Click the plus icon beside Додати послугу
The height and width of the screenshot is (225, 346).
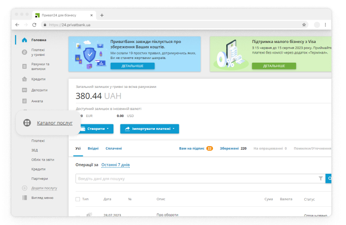click(25, 188)
